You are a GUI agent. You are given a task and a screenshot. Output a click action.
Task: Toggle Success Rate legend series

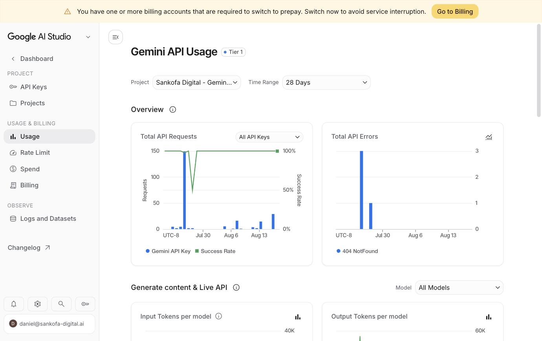[x=215, y=251]
